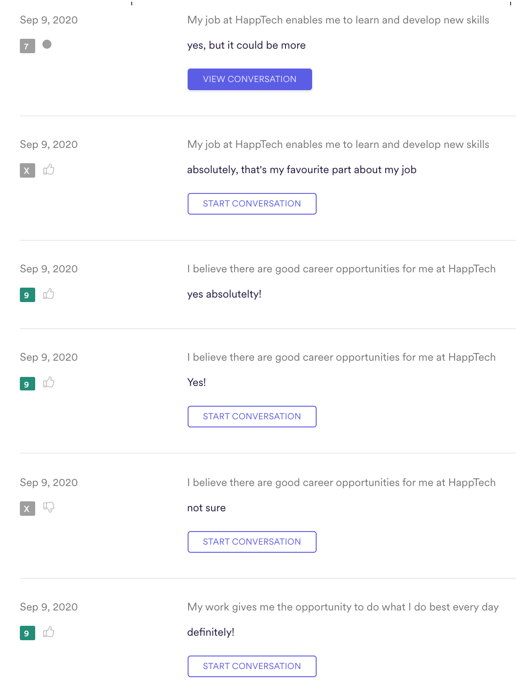This screenshot has width=516, height=688.
Task: Start conversation on 'favourite part about my job' comment
Action: (x=252, y=204)
